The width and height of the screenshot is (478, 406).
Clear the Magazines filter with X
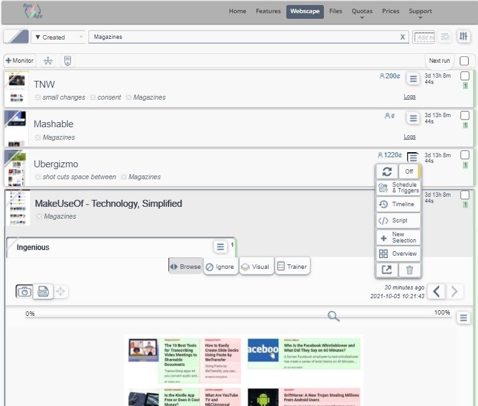pyautogui.click(x=402, y=37)
